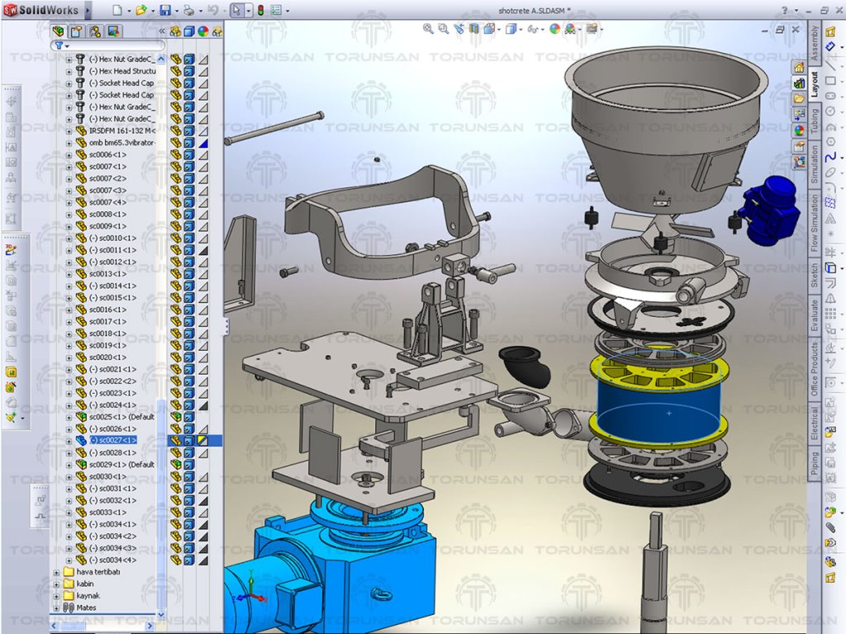Toggle hide/show icon for sc0034<4> row

point(175,560)
